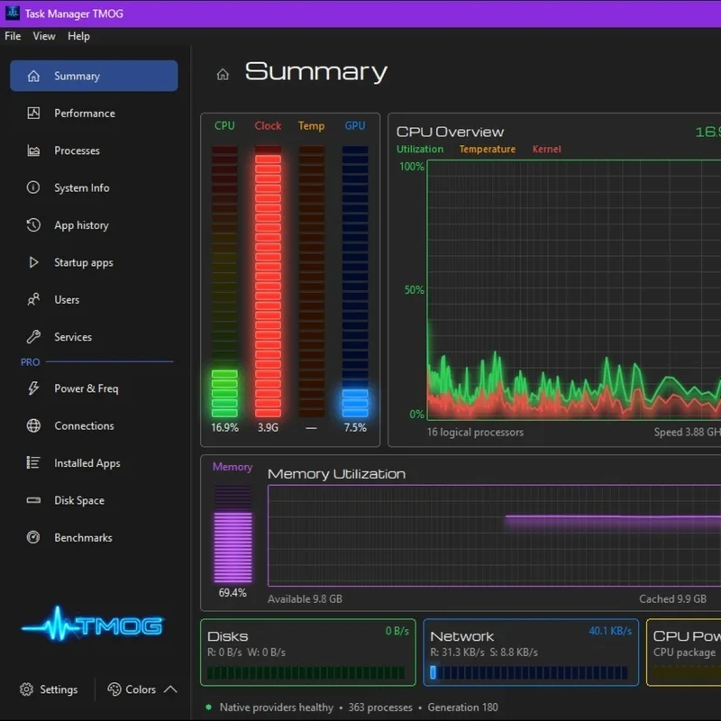Click '16 logical processors' text

(x=475, y=433)
